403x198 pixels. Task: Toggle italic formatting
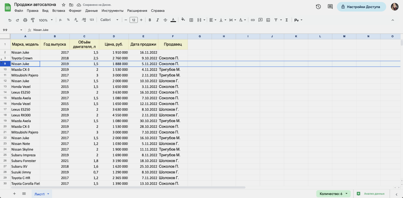coord(158,20)
